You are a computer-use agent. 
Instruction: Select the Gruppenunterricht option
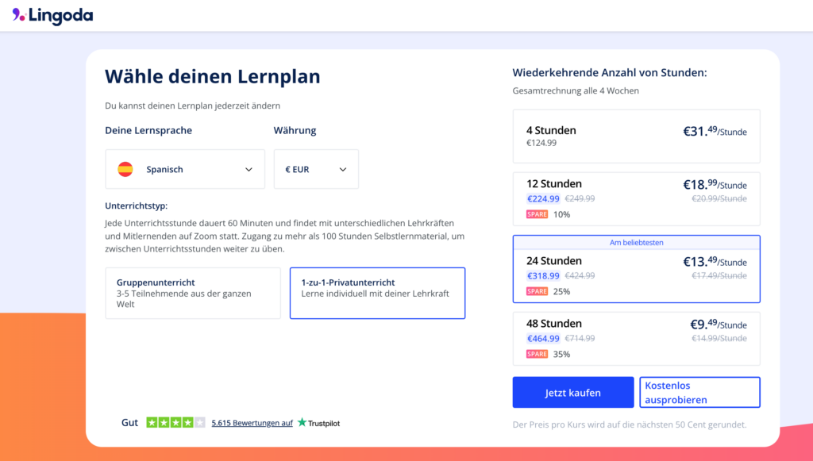[193, 293]
